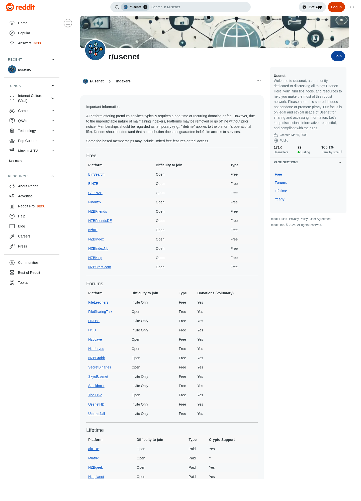Remove the r/usenet search filter
The width and height of the screenshot is (361, 501).
point(145,7)
